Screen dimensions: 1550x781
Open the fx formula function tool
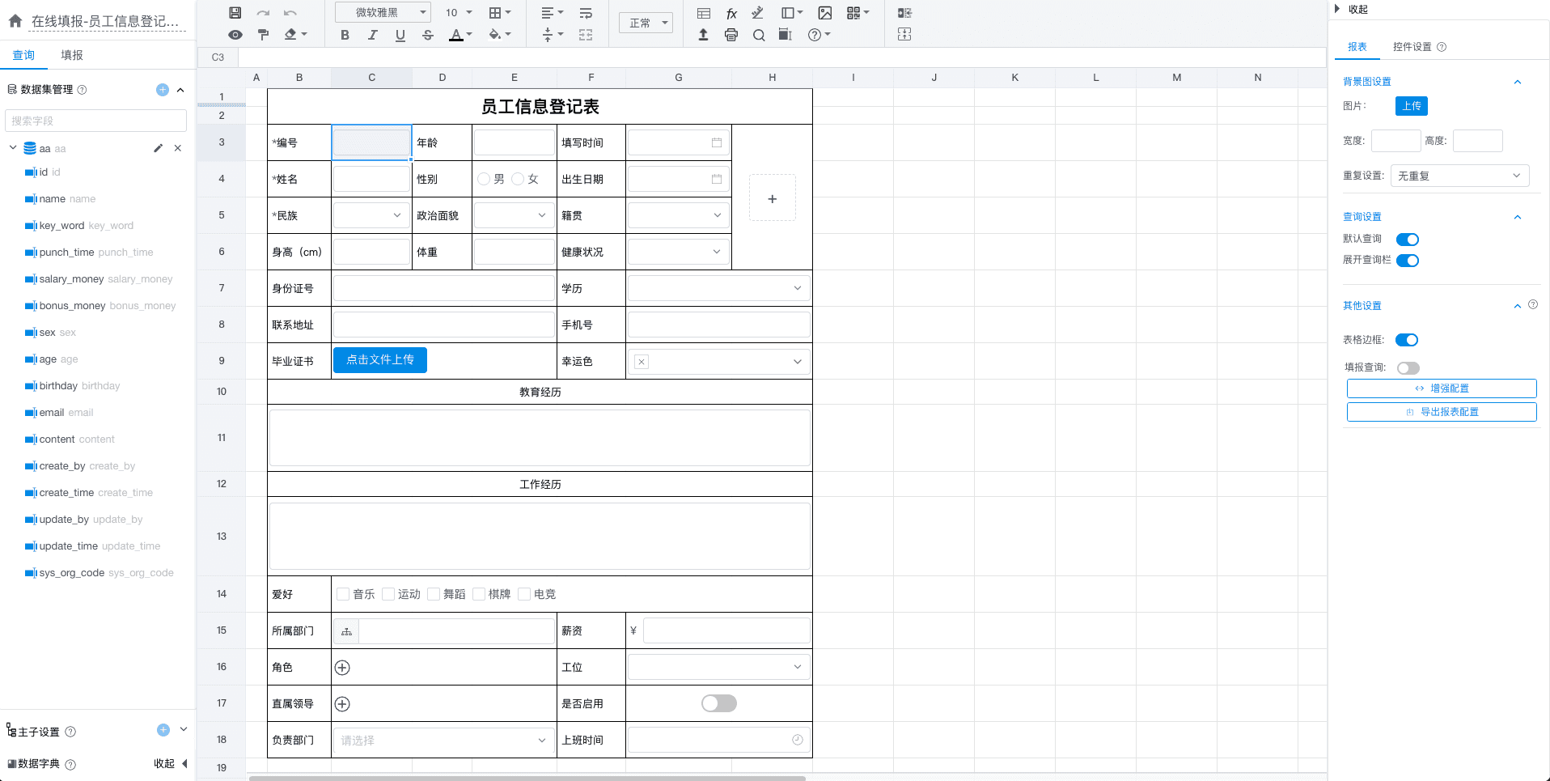coord(731,13)
